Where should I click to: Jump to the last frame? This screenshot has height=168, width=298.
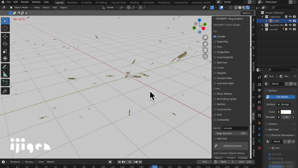coord(140,162)
